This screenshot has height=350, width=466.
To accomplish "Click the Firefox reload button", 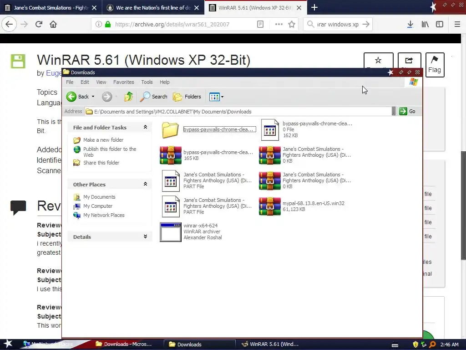I will pos(39,24).
